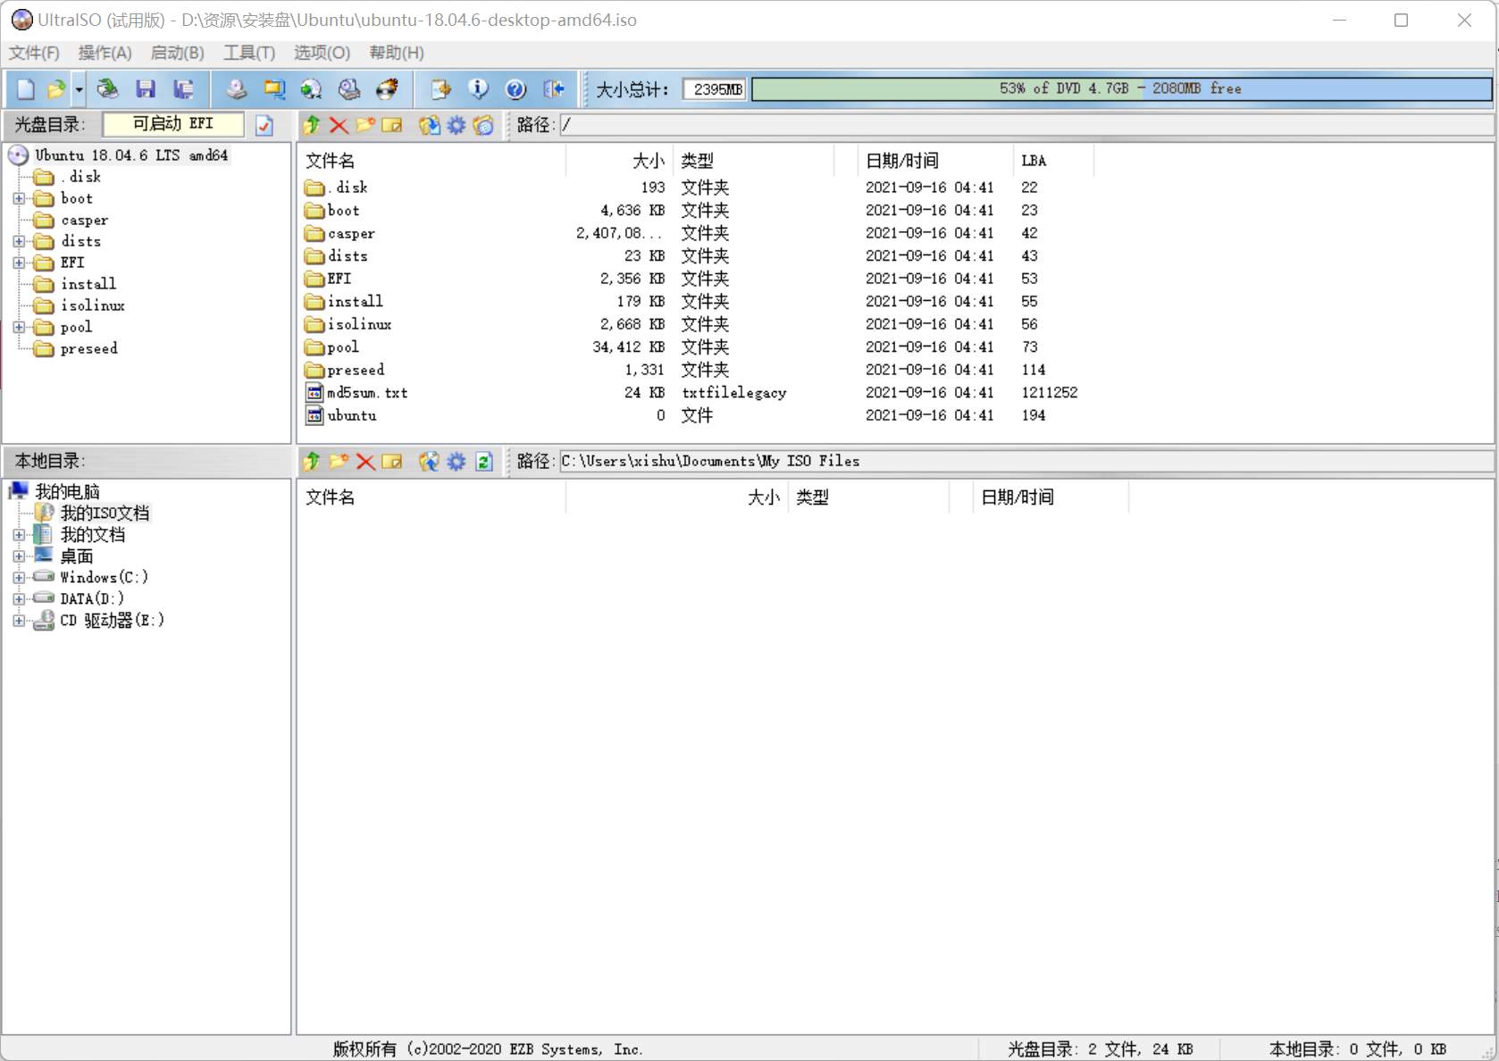
Task: Expand the 我的文档 node in the local tree
Action: point(19,535)
